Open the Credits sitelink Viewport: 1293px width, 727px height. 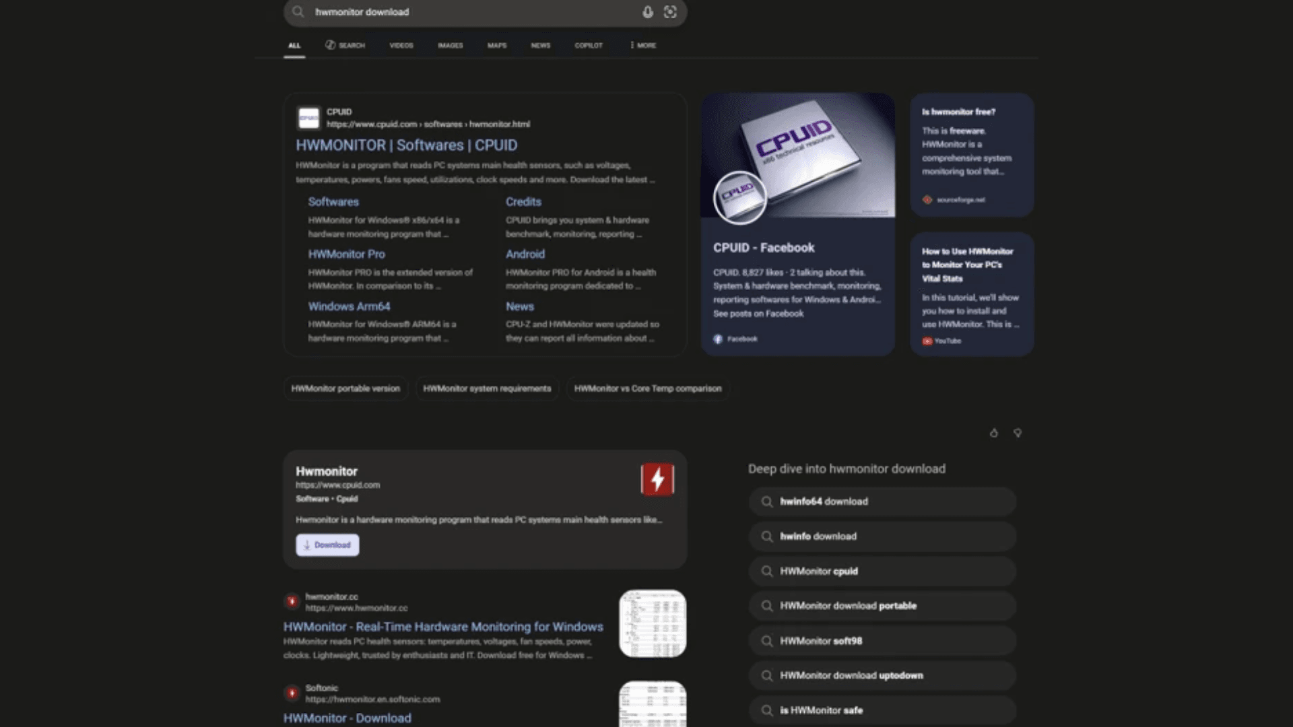click(523, 202)
